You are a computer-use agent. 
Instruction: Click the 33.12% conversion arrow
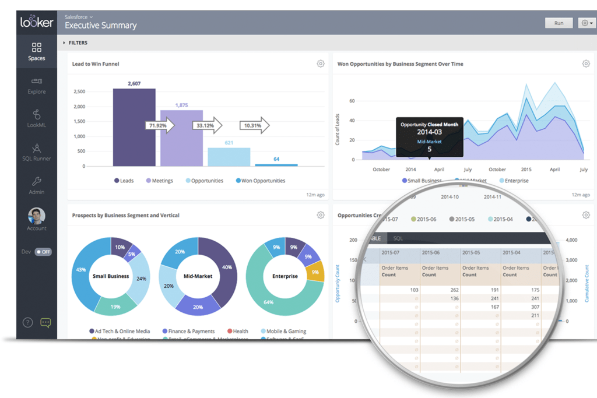(207, 125)
